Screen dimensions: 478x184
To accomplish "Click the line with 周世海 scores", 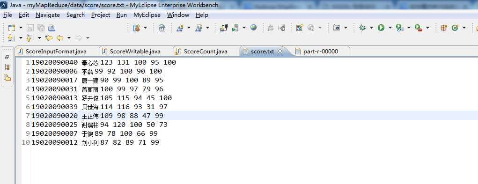I will point(99,107).
